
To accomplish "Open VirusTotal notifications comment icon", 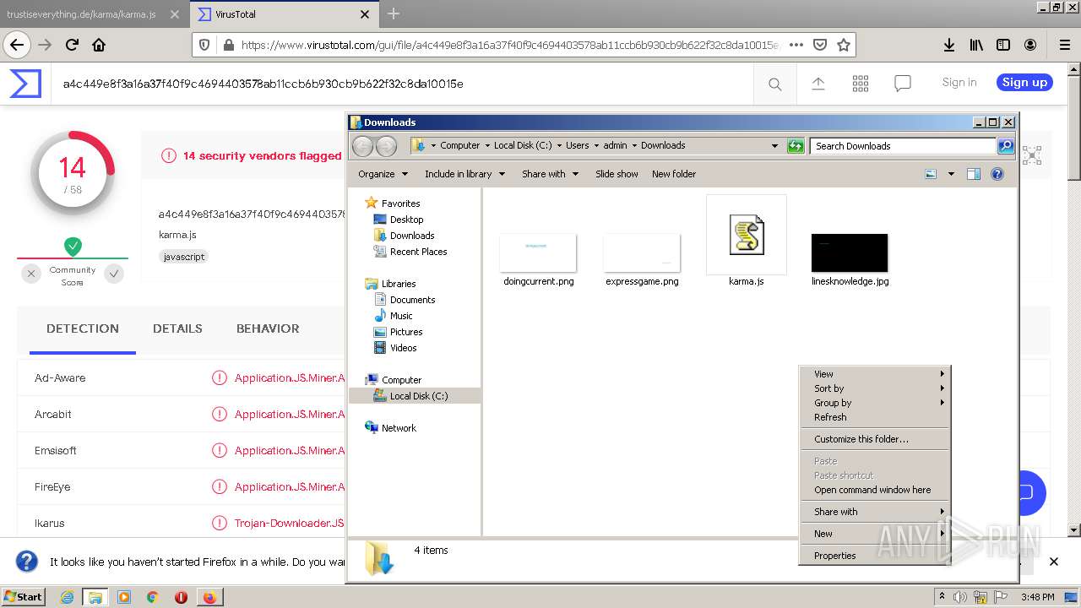I will pyautogui.click(x=903, y=84).
